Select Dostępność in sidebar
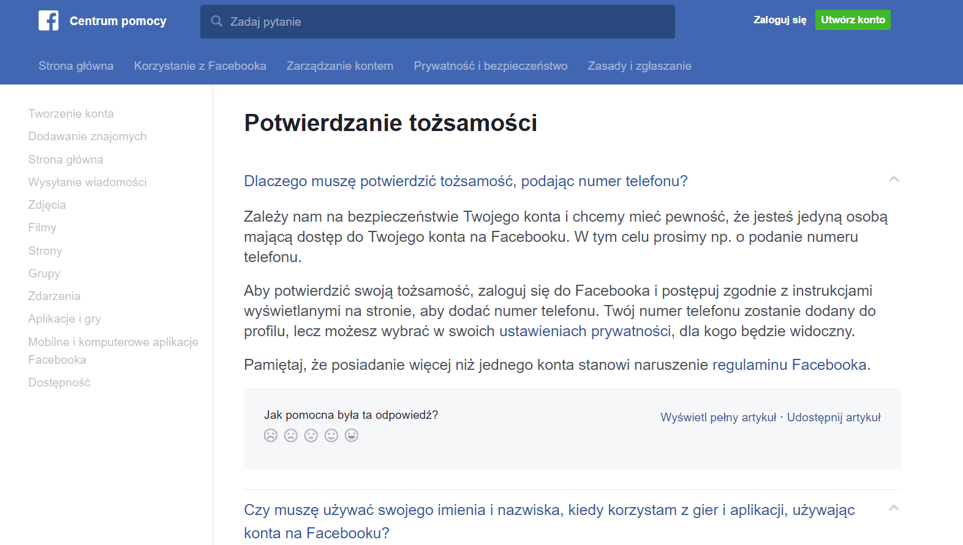Screen dimensions: 963x545 (x=59, y=383)
